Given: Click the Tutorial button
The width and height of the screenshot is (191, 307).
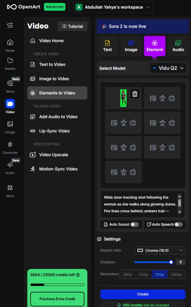Looking at the screenshot, I should pos(73,26).
